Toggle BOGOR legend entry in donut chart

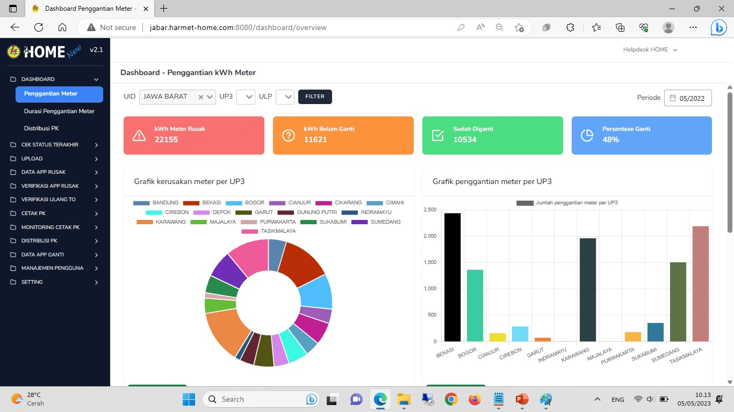click(x=245, y=203)
